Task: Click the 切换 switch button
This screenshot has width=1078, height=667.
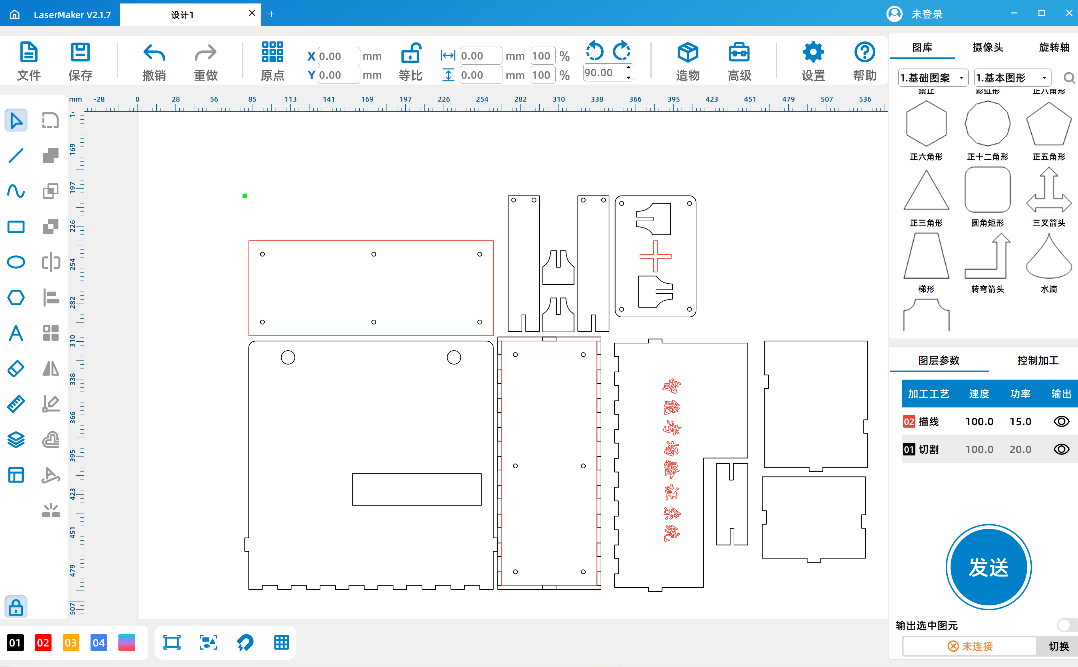Action: pyautogui.click(x=1058, y=646)
